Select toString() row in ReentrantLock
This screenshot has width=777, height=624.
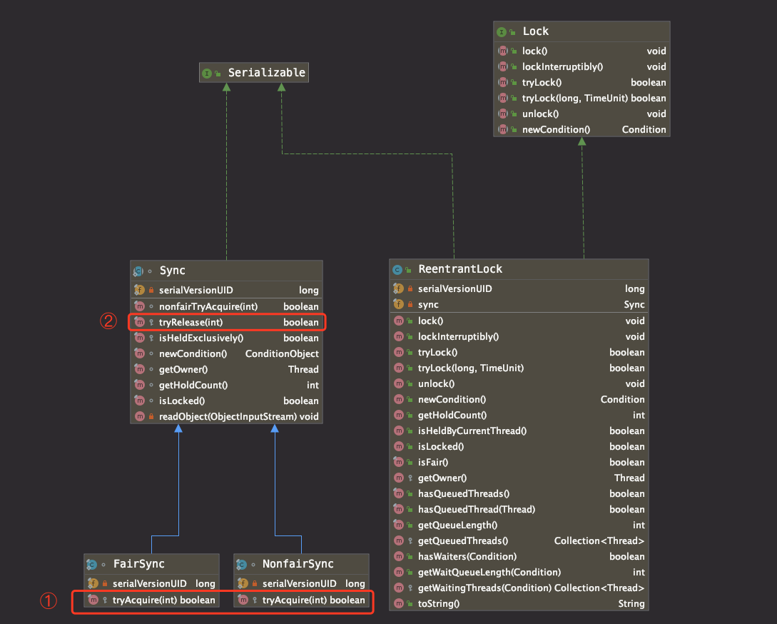pos(519,604)
